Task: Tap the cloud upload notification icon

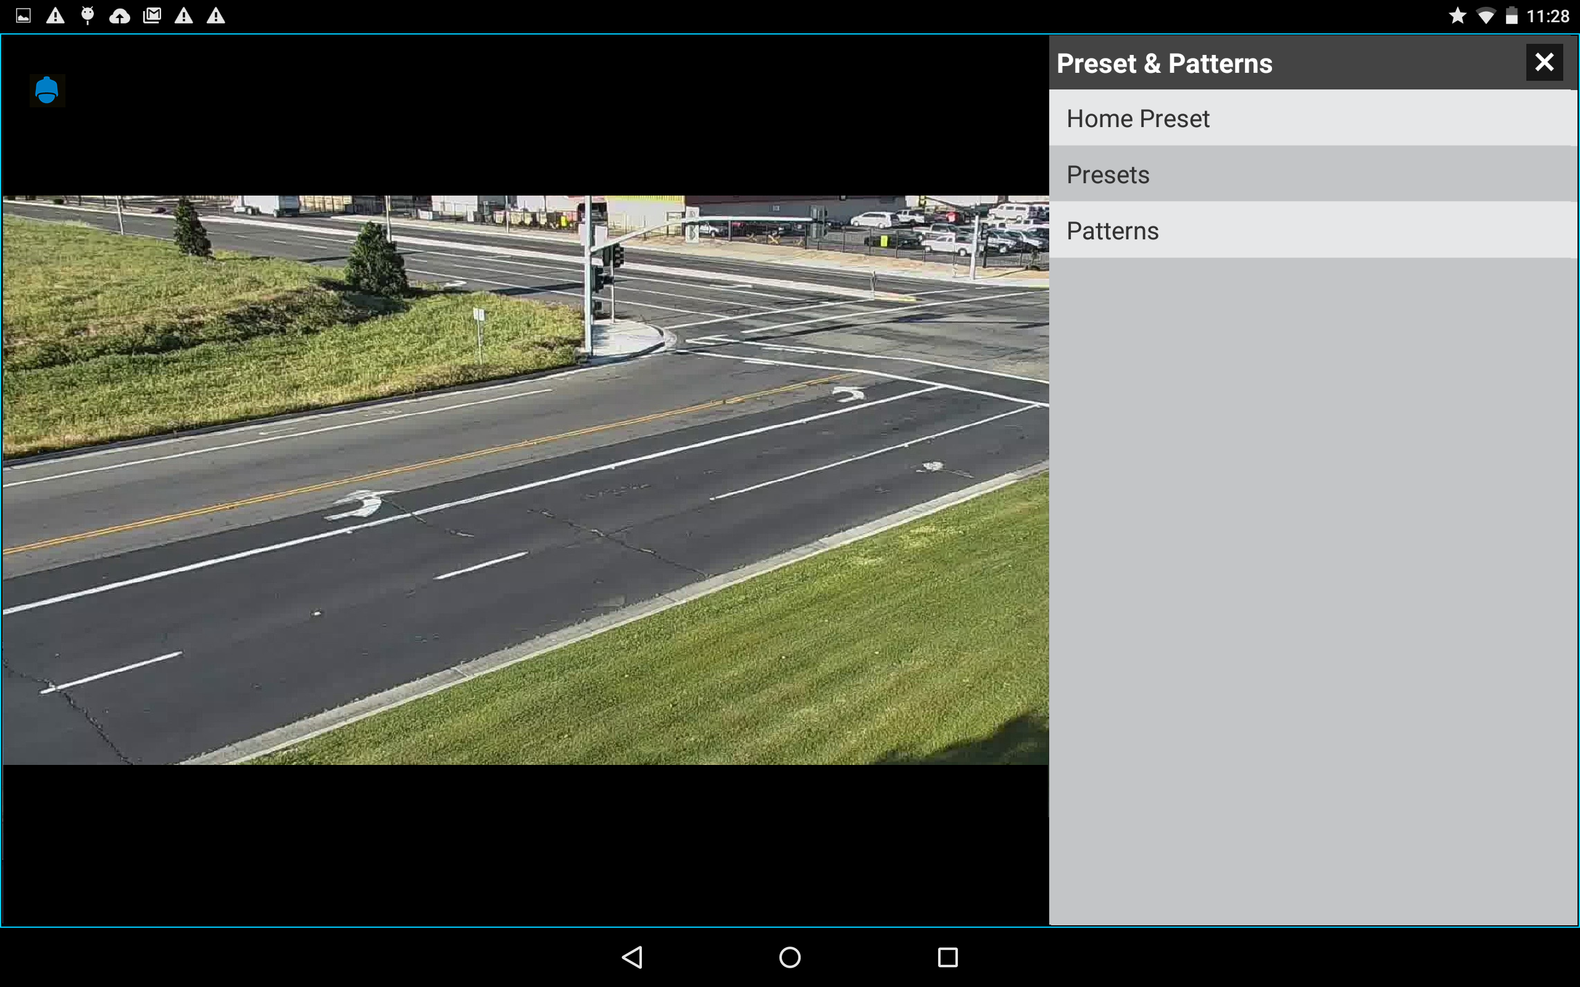Action: click(x=120, y=15)
